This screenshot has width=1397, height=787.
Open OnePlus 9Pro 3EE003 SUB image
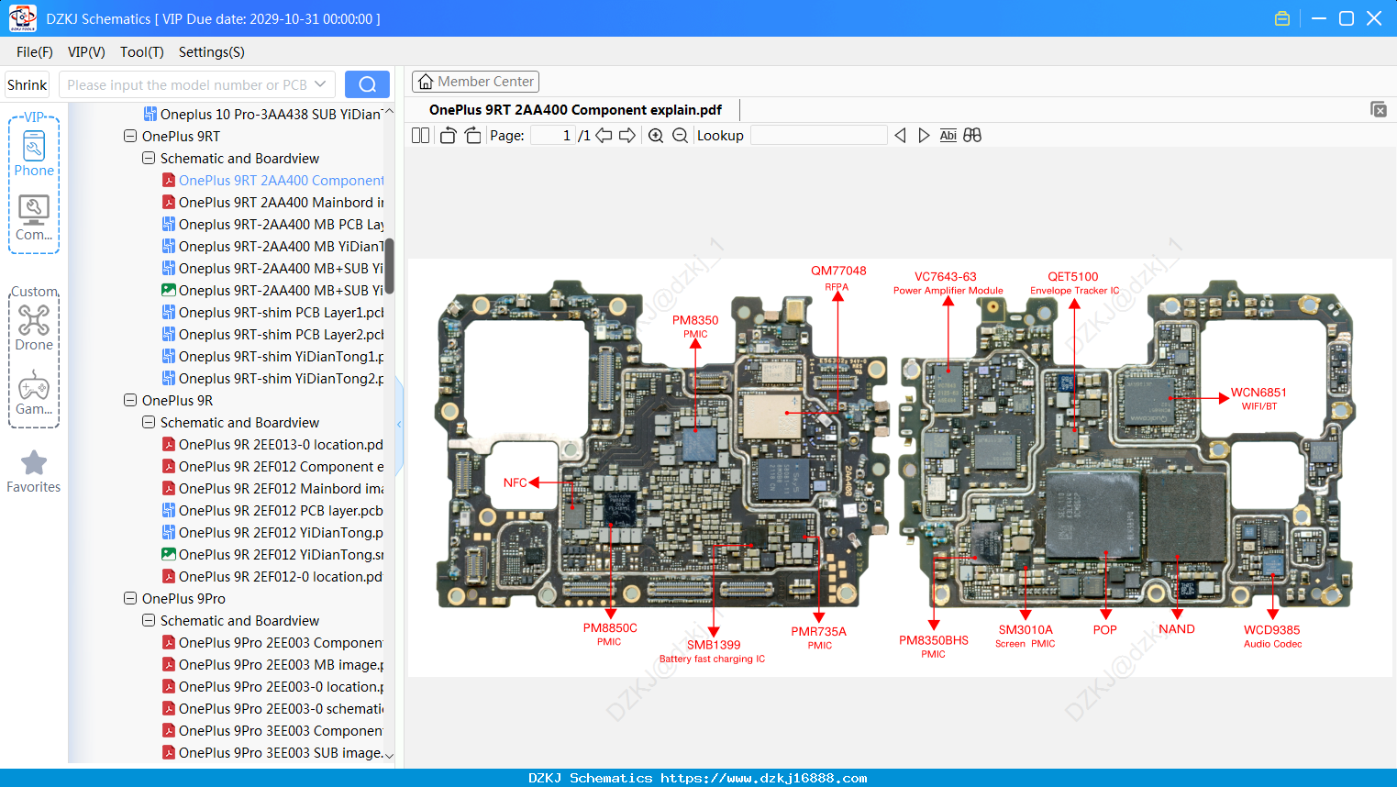[273, 752]
